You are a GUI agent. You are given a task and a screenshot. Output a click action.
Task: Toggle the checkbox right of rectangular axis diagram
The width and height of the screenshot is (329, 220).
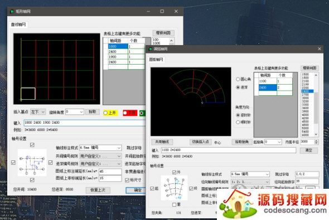coord(51,163)
